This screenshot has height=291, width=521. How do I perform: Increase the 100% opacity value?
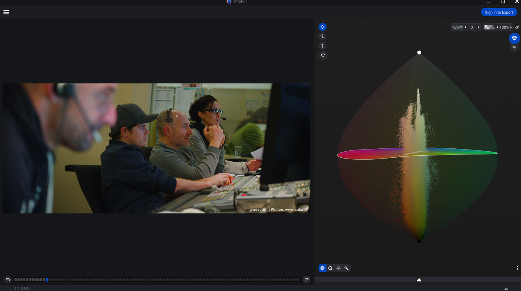click(x=511, y=27)
